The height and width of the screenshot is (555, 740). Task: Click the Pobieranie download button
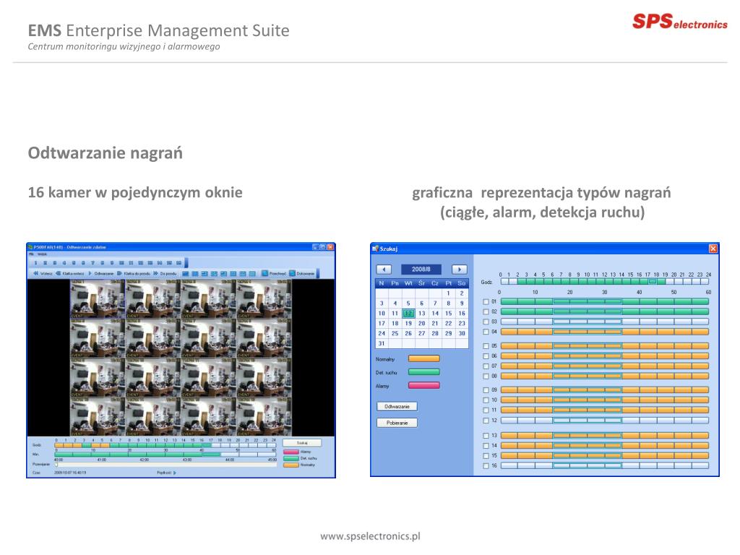pyautogui.click(x=397, y=423)
